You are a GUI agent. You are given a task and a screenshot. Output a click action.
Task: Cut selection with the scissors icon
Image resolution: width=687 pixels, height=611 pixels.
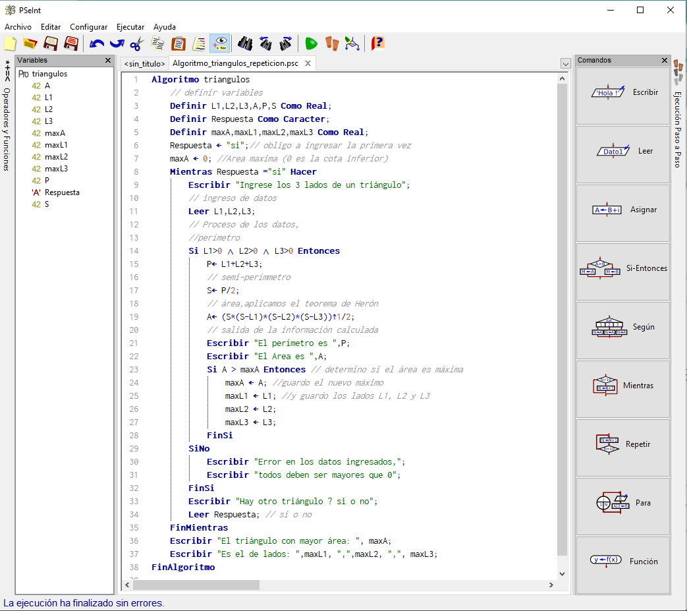click(137, 44)
